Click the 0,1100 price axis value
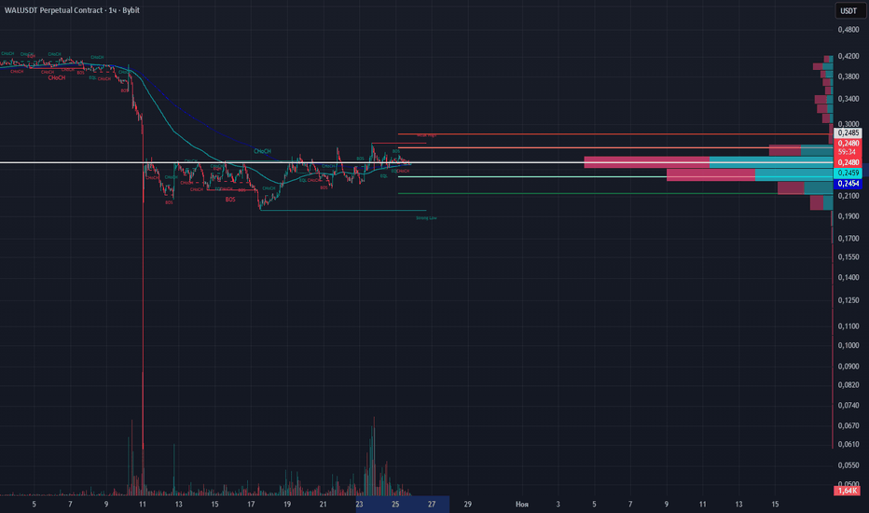Screen dimensions: 869x513 (x=848, y=326)
